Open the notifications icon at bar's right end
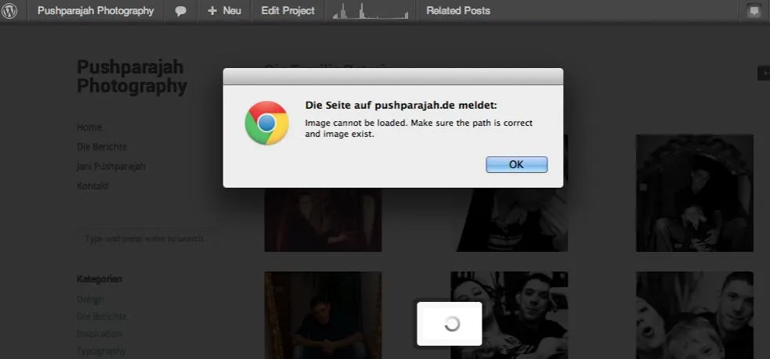Screen dimensions: 770x359 click(754, 11)
